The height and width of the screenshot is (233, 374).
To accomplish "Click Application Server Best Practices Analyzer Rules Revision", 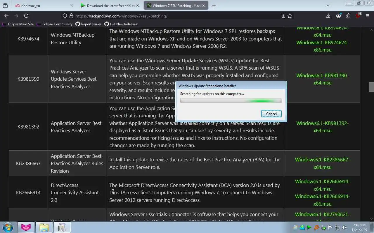I will click(77, 163).
